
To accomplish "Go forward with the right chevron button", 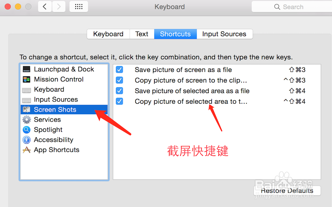I will point(59,7).
